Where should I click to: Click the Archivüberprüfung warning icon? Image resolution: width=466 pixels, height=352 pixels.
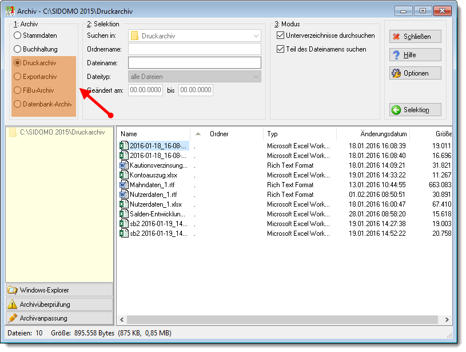(x=13, y=304)
